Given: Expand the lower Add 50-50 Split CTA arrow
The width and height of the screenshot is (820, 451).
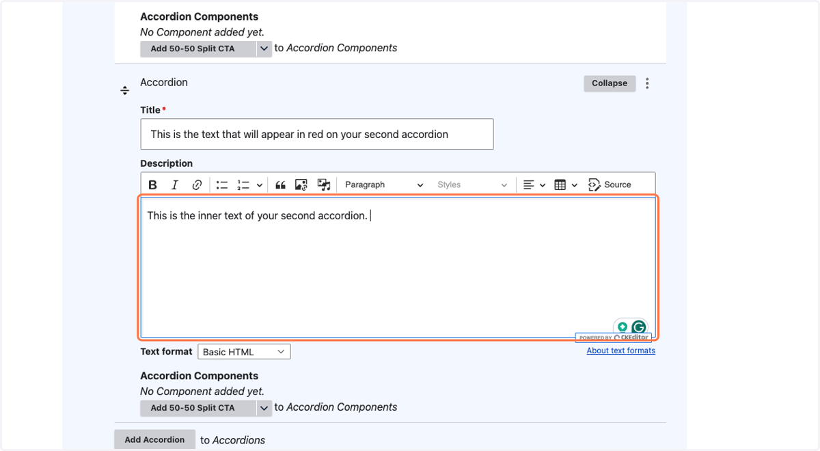Looking at the screenshot, I should [264, 408].
